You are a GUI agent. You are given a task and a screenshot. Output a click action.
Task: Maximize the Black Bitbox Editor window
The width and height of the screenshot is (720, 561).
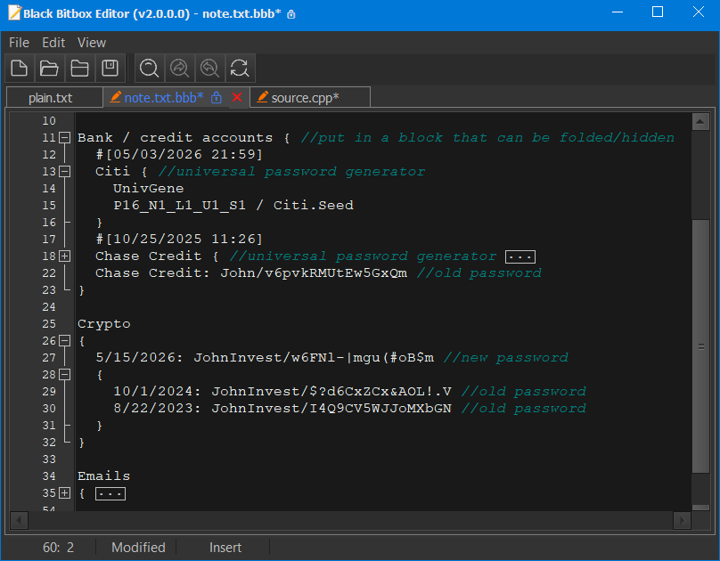(x=658, y=12)
